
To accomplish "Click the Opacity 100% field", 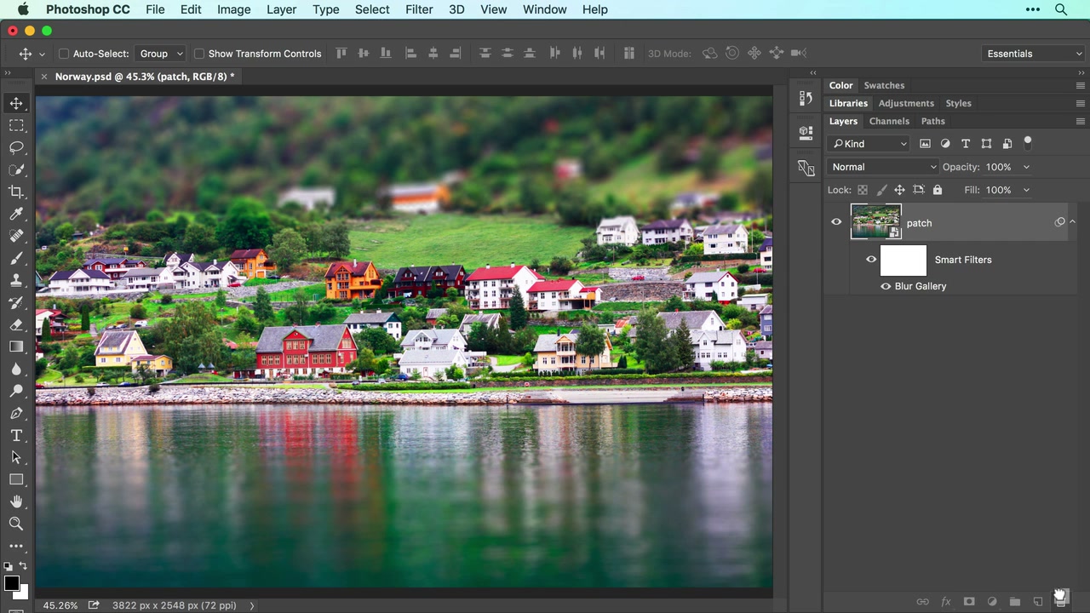I will (x=999, y=167).
